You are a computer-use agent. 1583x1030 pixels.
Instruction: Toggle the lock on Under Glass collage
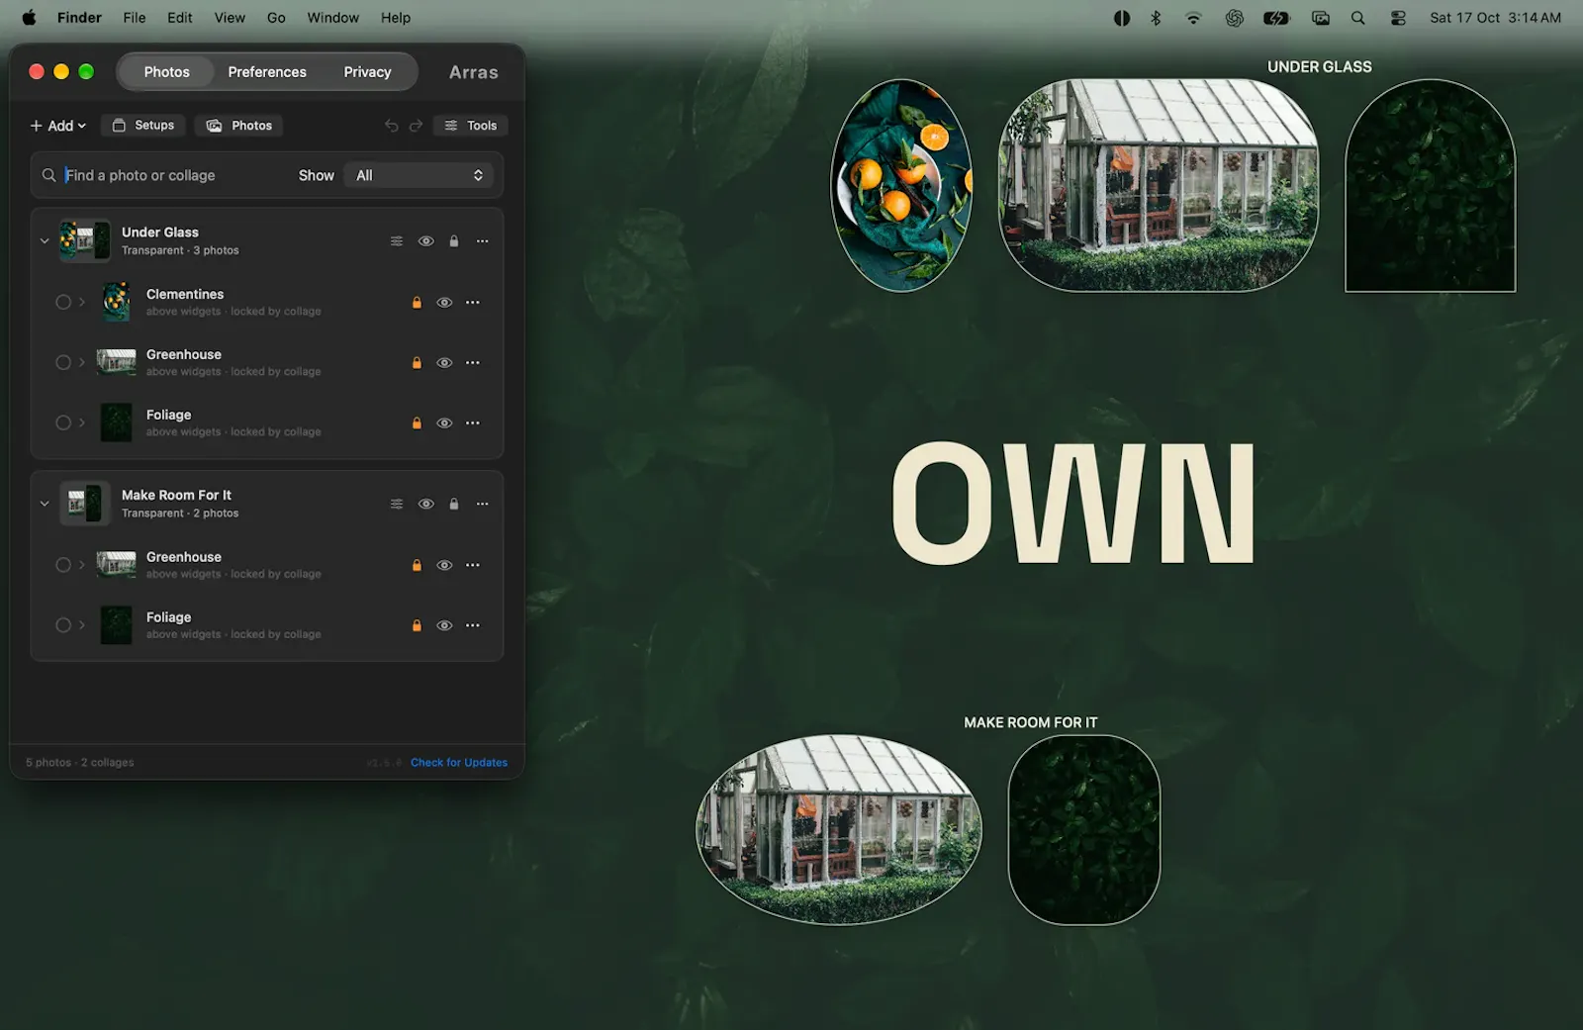click(x=454, y=241)
